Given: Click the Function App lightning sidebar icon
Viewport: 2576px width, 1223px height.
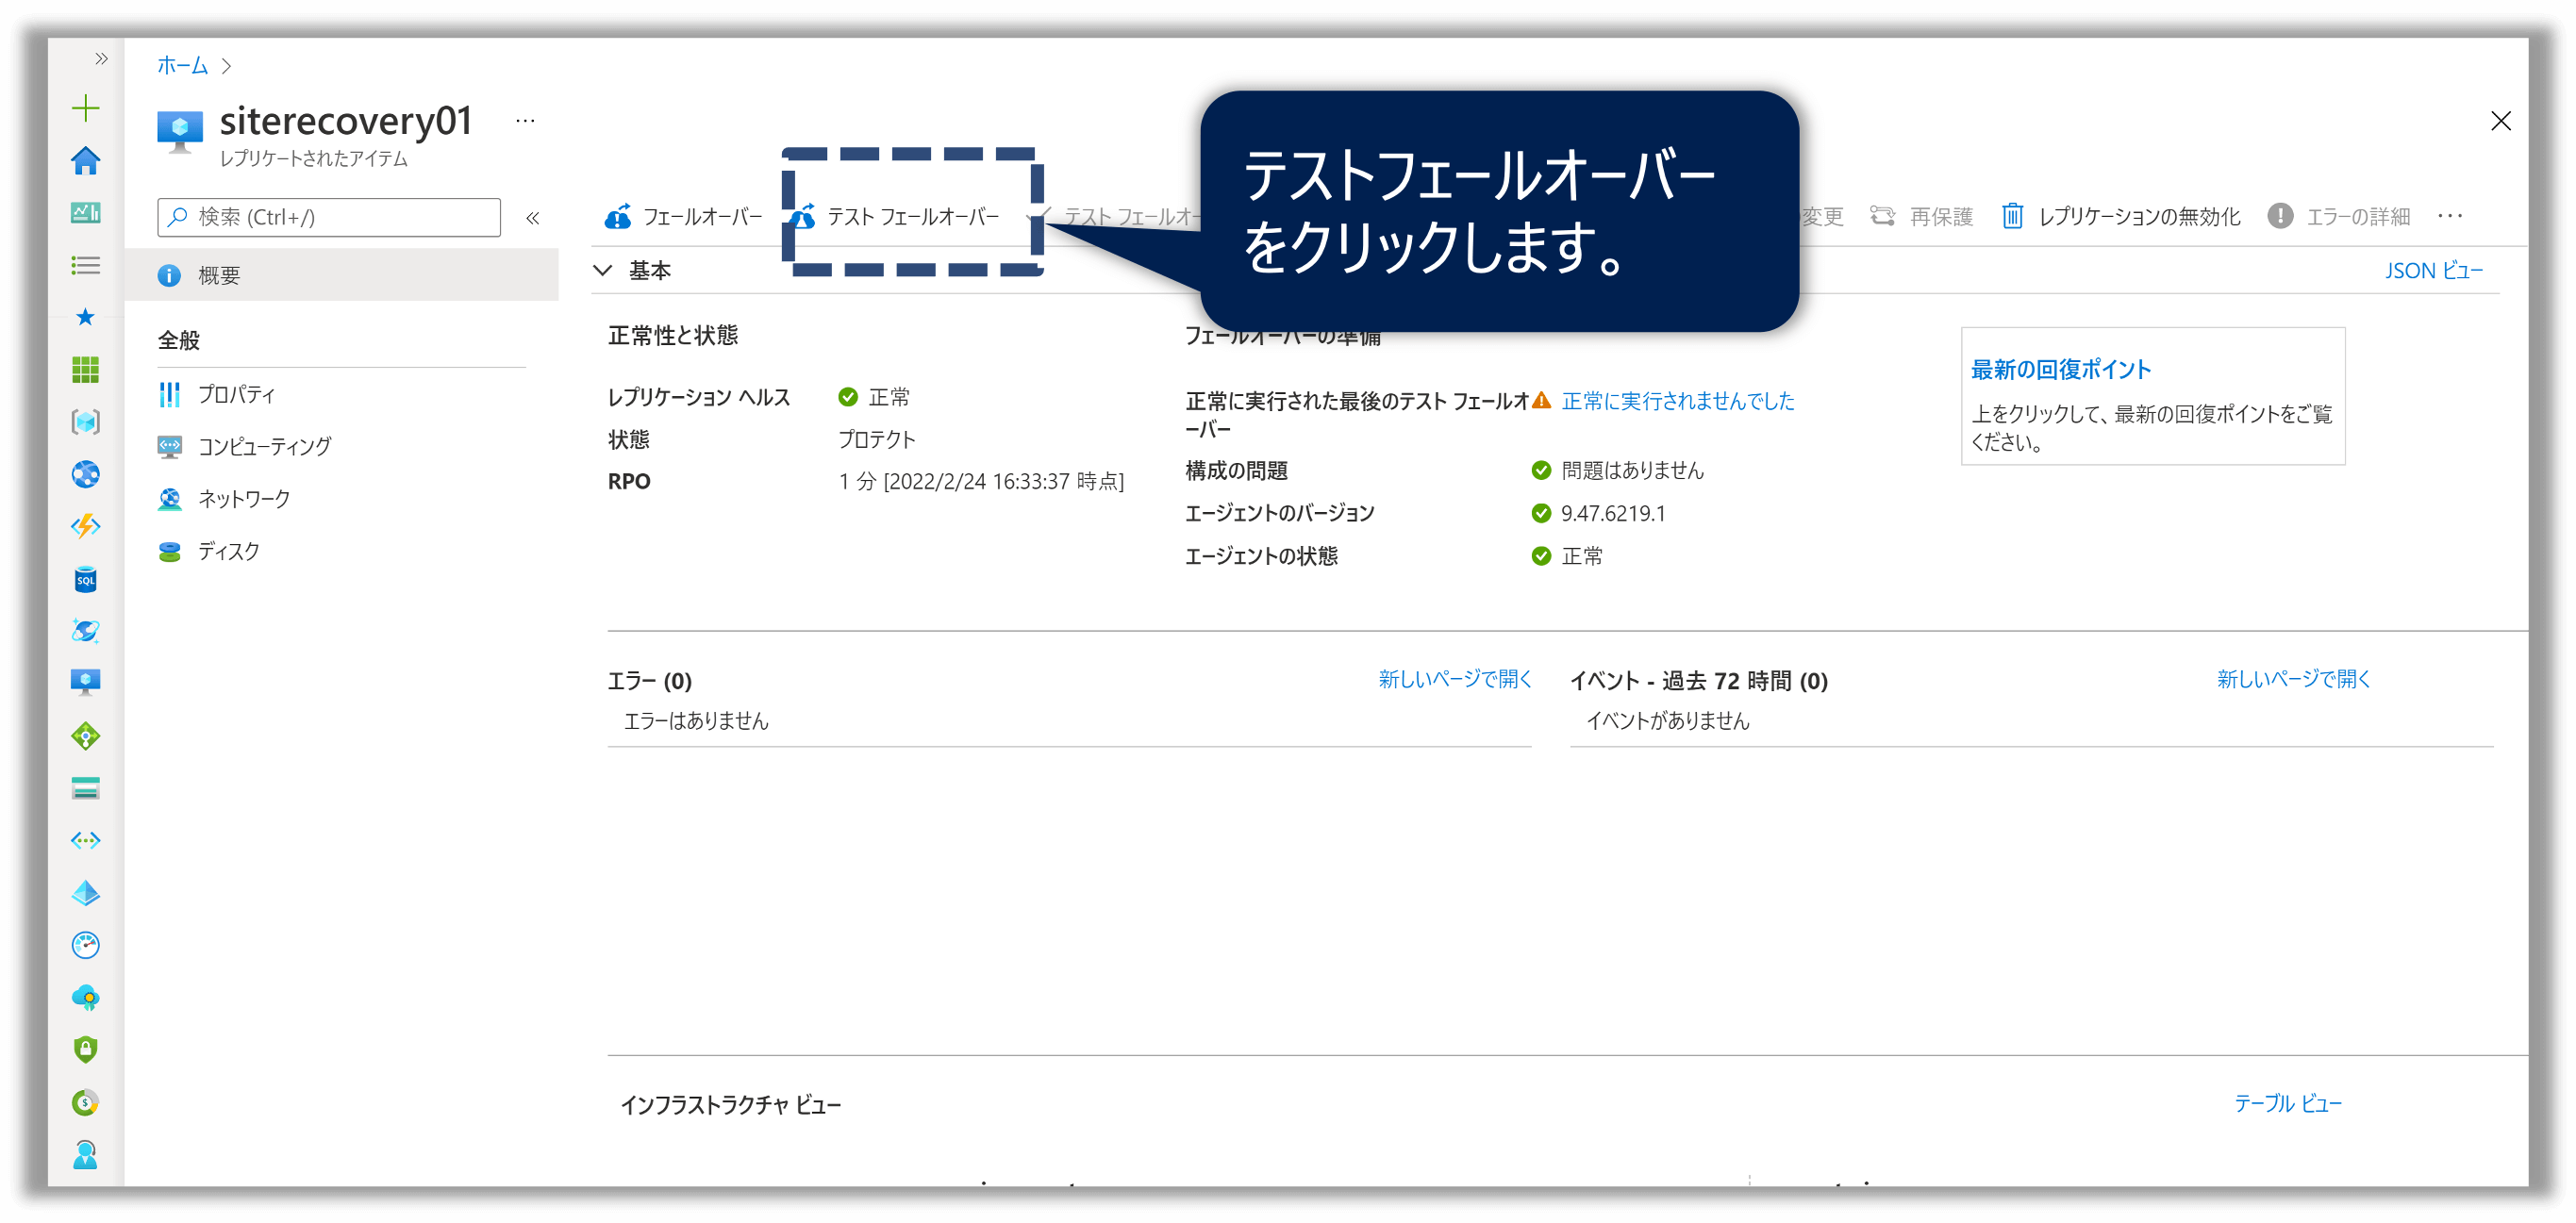Looking at the screenshot, I should [x=86, y=527].
